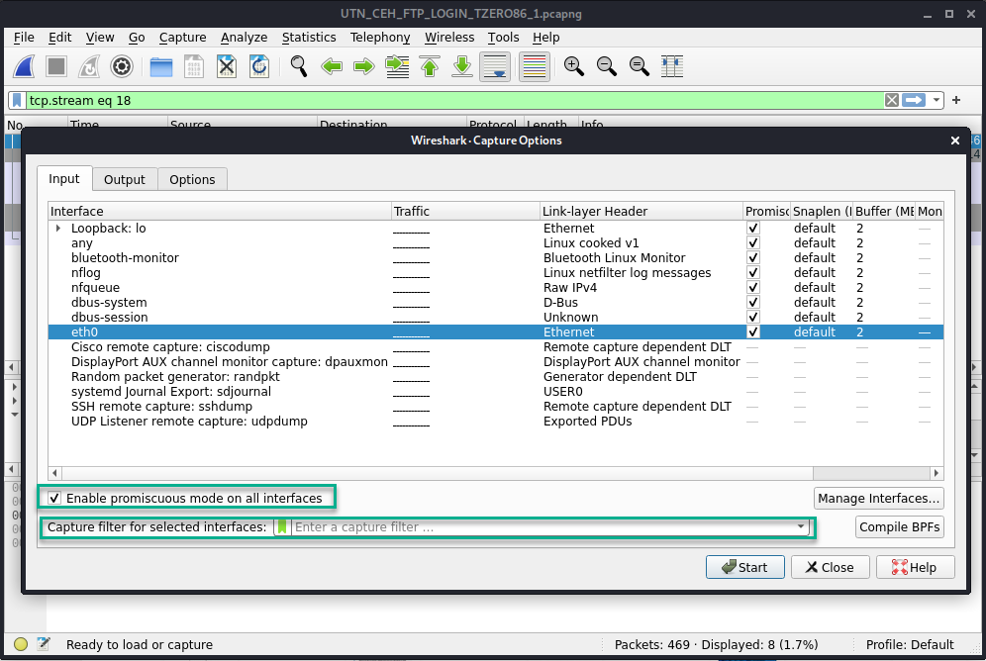Add a display filter button with plus
The image size is (986, 661).
[956, 100]
